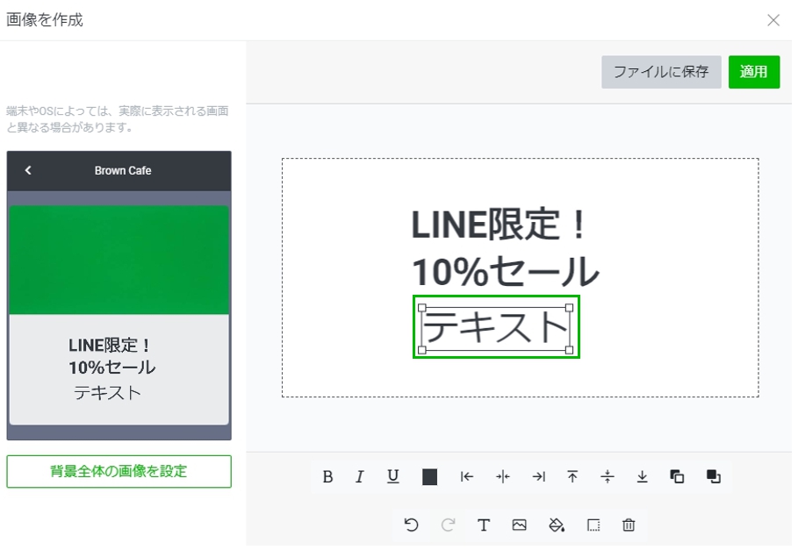Align the text box to the left edge
Image resolution: width=798 pixels, height=557 pixels.
[x=467, y=477]
